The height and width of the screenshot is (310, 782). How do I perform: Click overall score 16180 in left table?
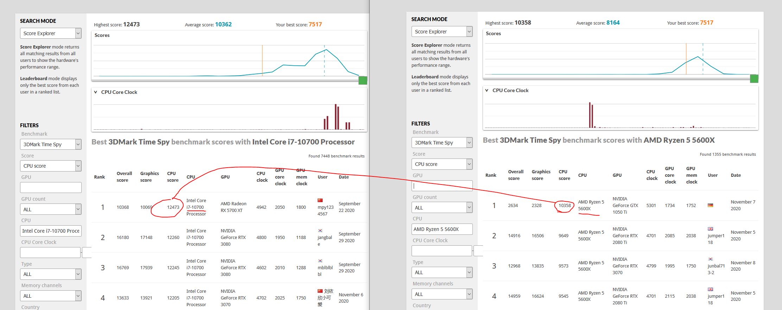click(x=123, y=238)
